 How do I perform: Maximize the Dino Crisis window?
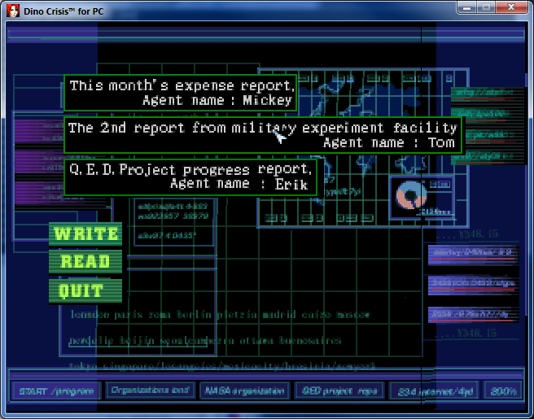(486, 7)
